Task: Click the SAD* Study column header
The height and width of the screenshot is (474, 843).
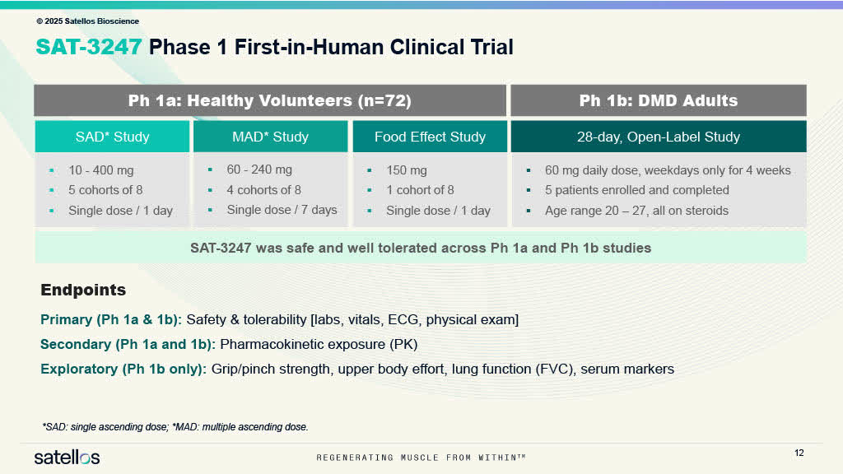Action: 112,137
